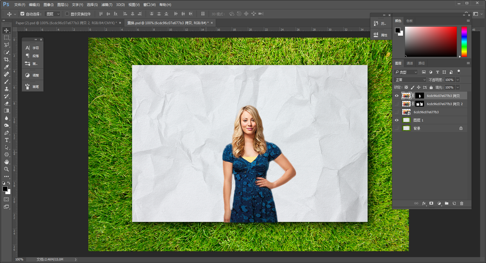Select the Polygonal Lasso tool
Viewport: 486px width, 263px height.
pos(6,45)
